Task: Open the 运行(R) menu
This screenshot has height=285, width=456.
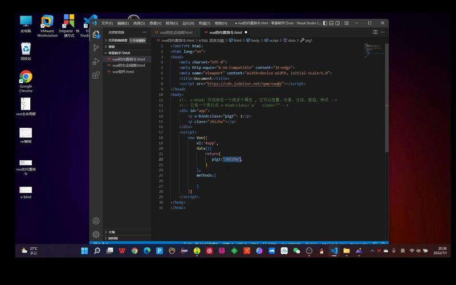Action: click(x=188, y=23)
